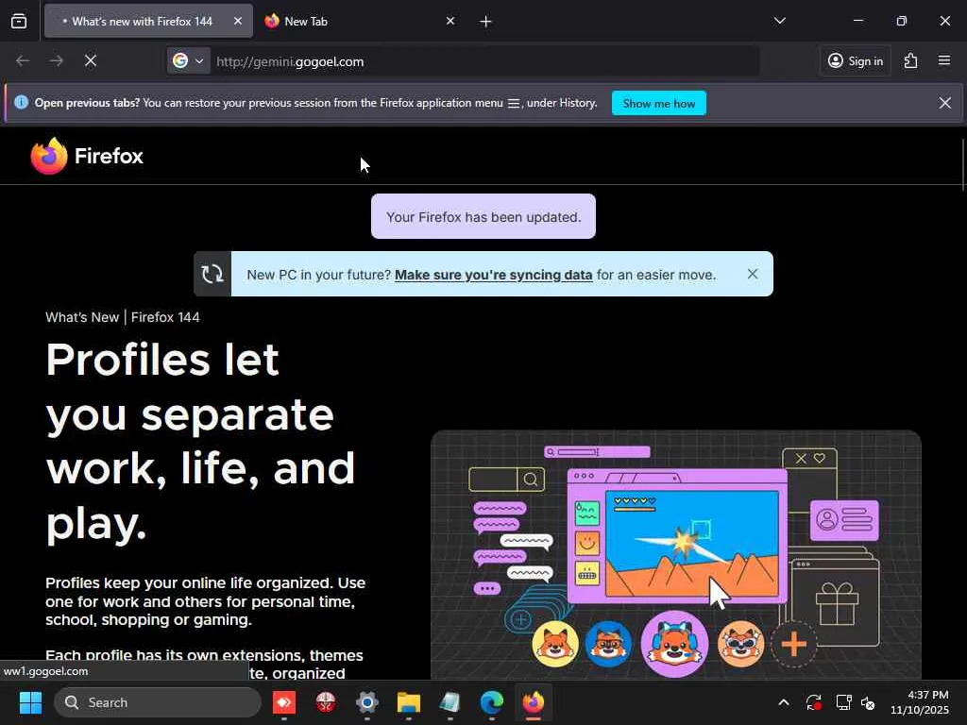Open the gear Settings app in taskbar
The height and width of the screenshot is (725, 967).
point(367,702)
